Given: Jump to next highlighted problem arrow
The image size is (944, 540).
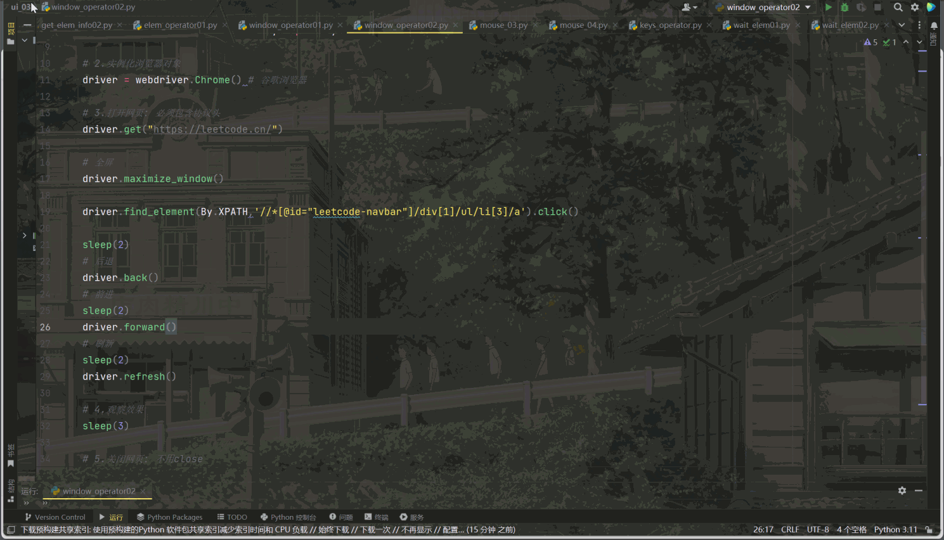Looking at the screenshot, I should pyautogui.click(x=919, y=42).
